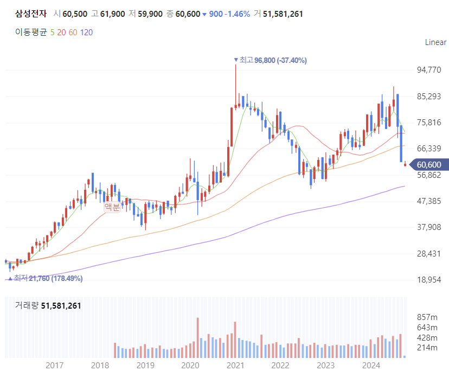Toggle the 5-period moving average
449x384 pixels.
(x=52, y=33)
